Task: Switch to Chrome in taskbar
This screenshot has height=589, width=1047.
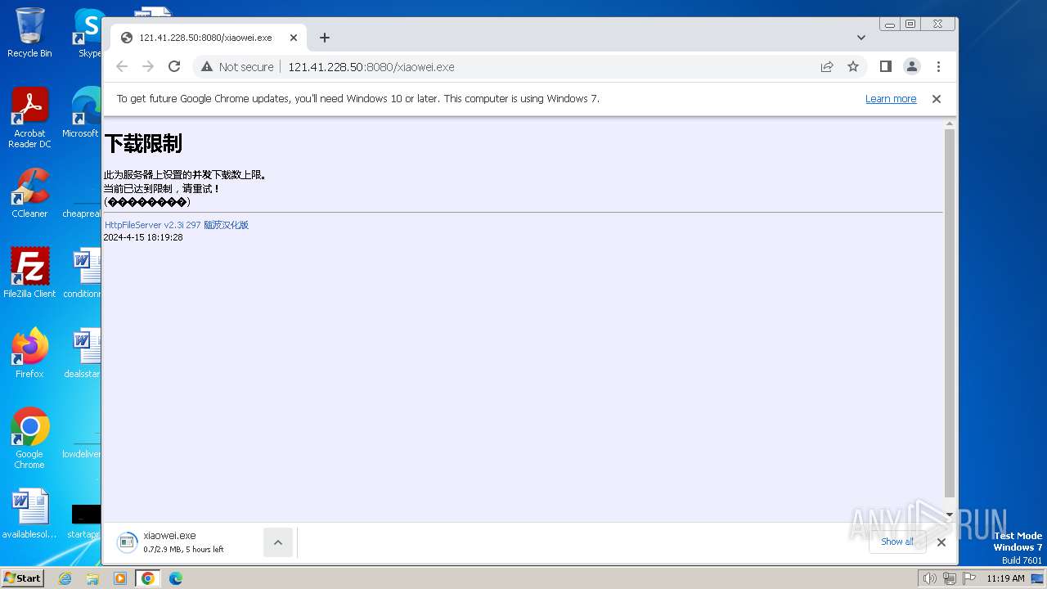Action: click(148, 578)
